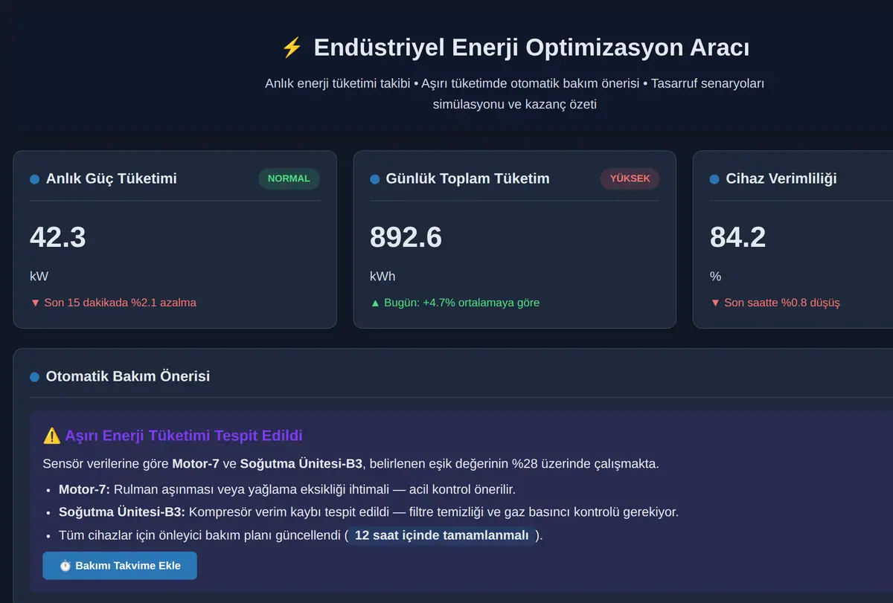Screen dimensions: 893x603
Task: Click the 'Otomatik Bakım Önerisi' section heading
Action: (128, 376)
